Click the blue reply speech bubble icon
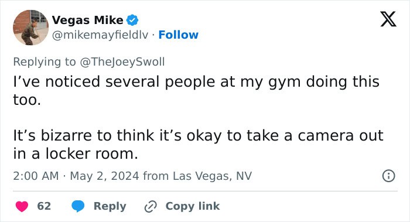This screenshot has height=222, width=410. (78, 206)
